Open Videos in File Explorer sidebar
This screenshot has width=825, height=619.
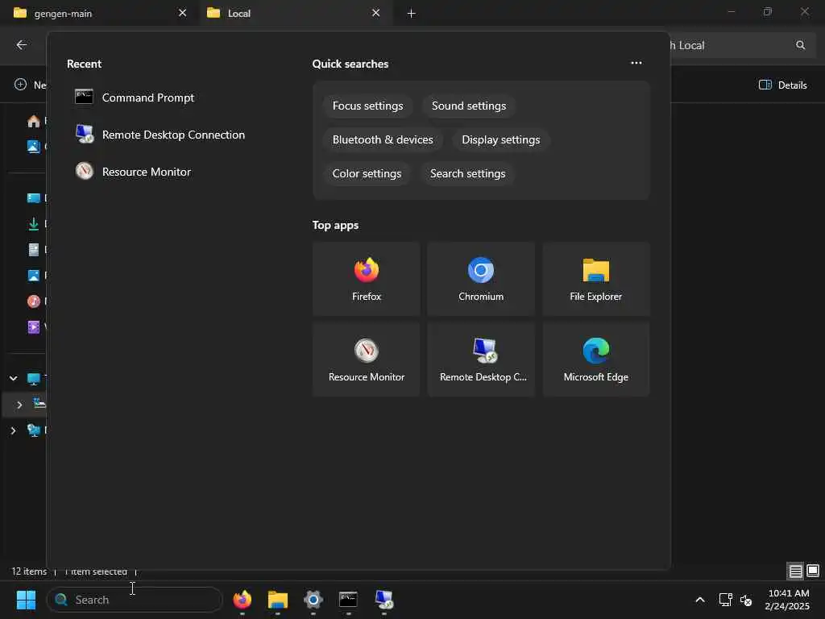tap(34, 327)
